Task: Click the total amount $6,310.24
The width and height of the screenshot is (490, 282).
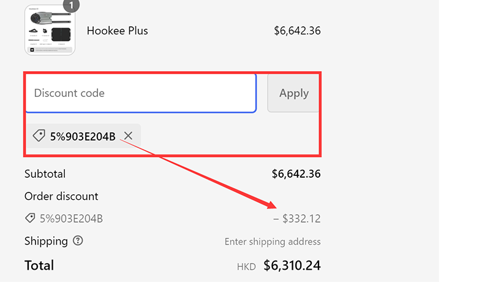Action: tap(292, 265)
